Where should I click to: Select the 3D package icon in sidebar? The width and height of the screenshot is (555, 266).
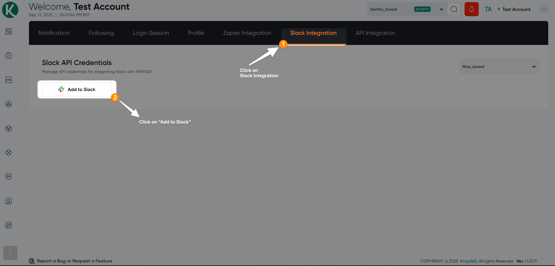click(9, 128)
